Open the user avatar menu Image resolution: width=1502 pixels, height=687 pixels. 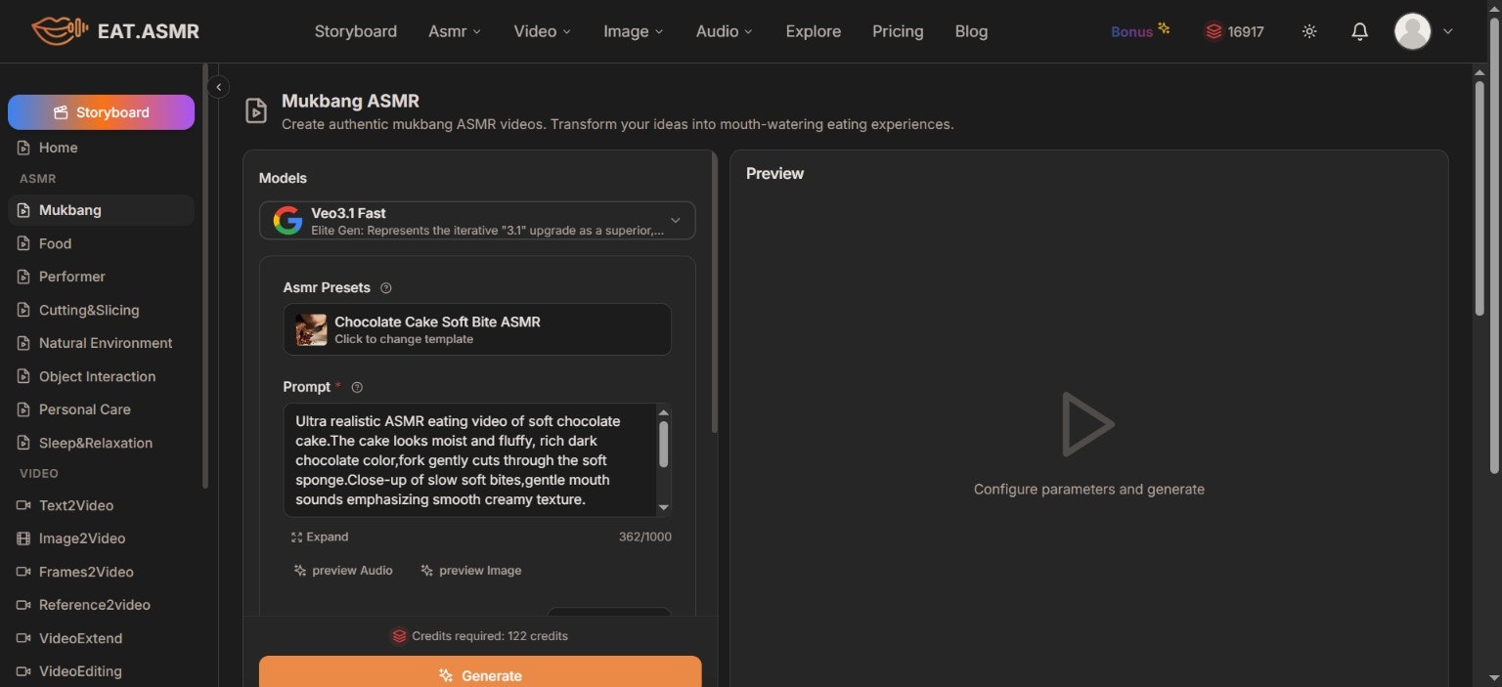1412,31
